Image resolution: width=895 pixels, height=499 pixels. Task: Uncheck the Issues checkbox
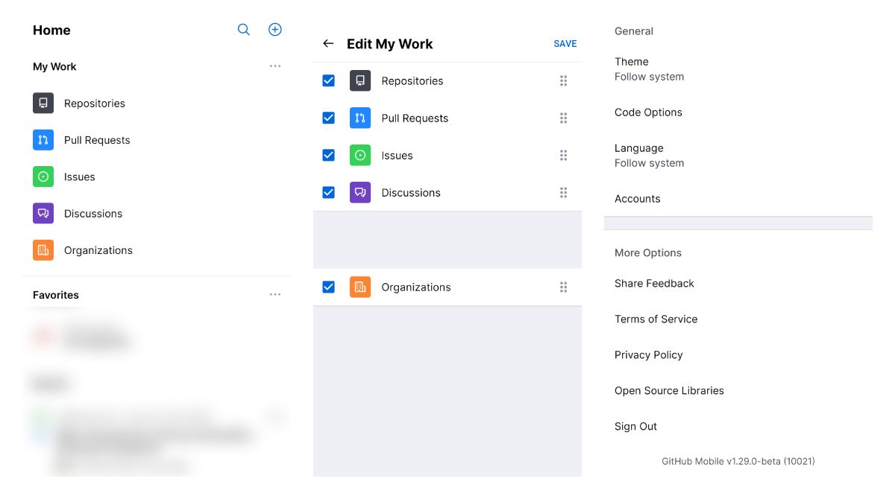328,155
